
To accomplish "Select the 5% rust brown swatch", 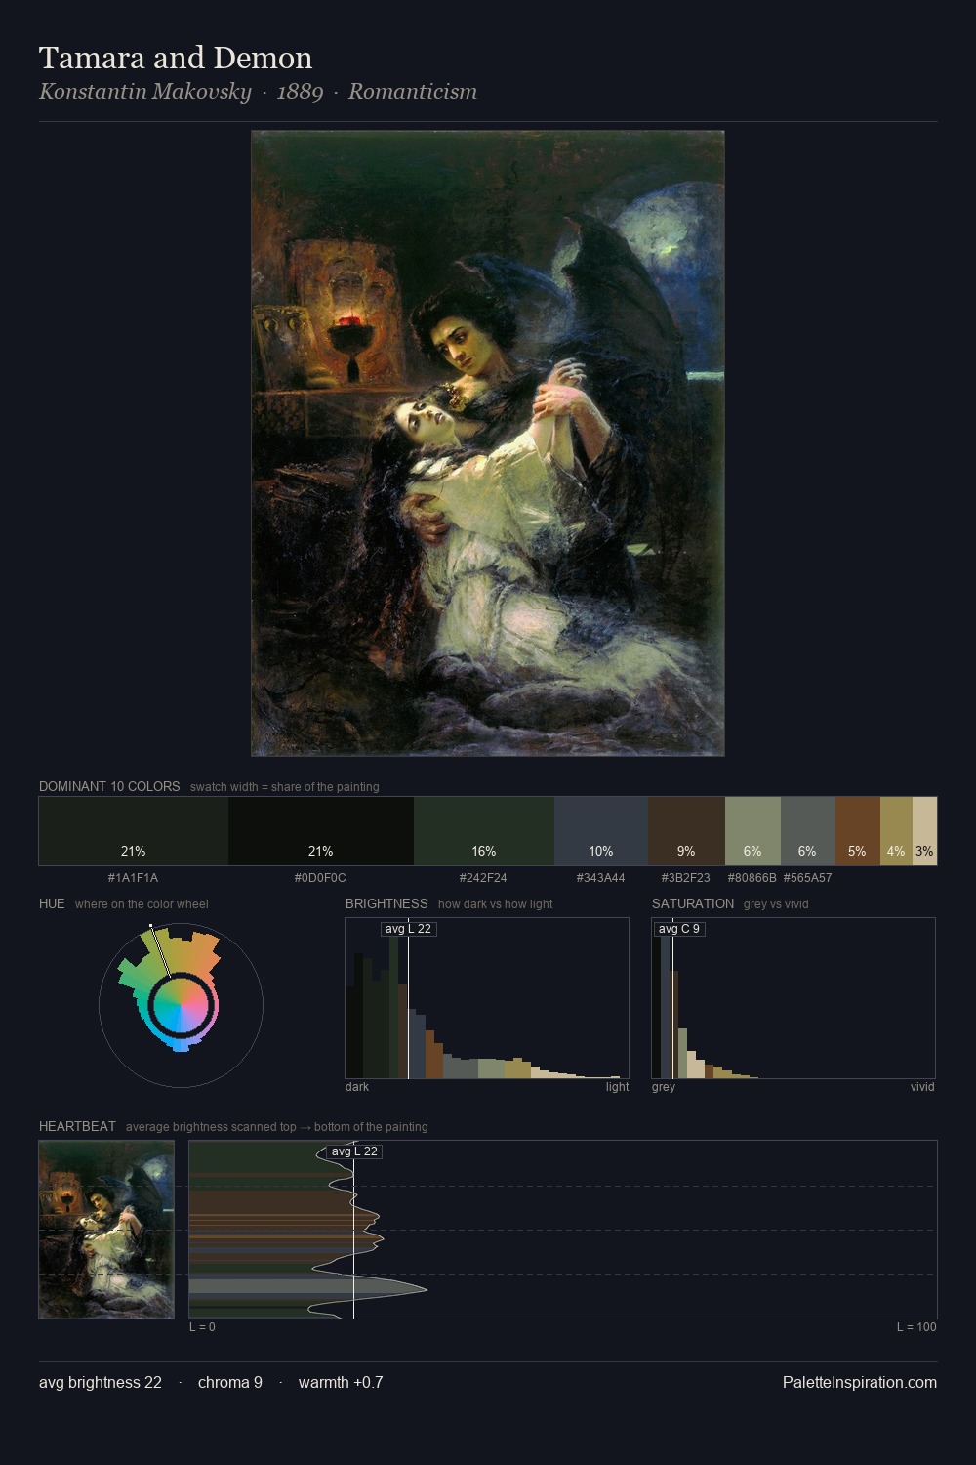I will [858, 831].
